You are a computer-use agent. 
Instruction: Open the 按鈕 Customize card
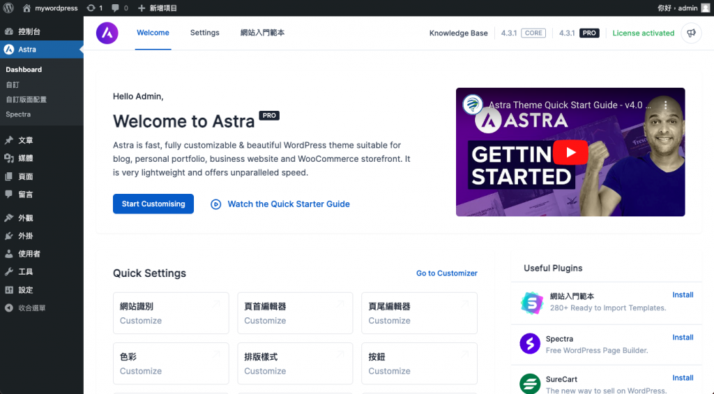(419, 363)
